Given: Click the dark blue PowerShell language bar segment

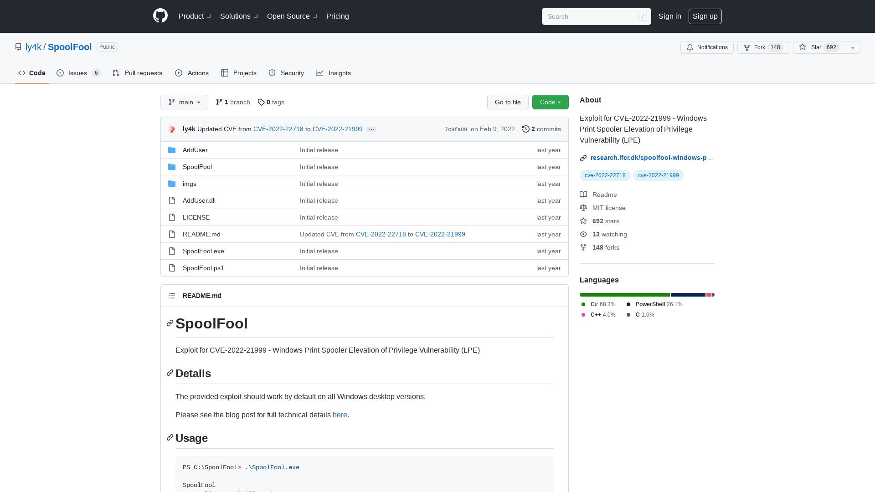Looking at the screenshot, I should tap(688, 295).
